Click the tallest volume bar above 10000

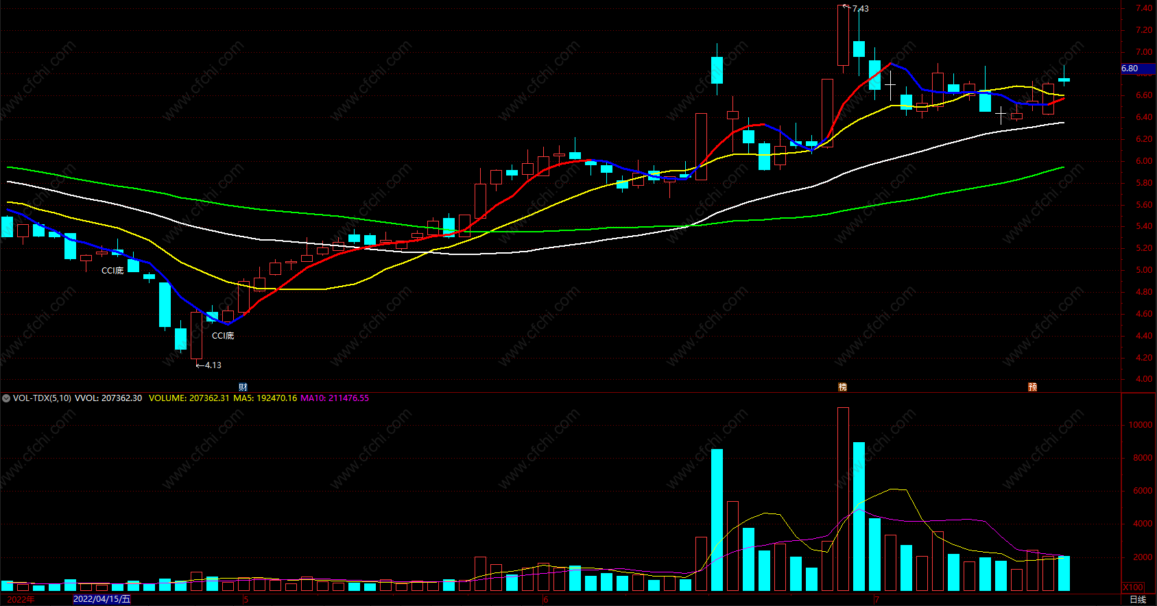coord(843,499)
